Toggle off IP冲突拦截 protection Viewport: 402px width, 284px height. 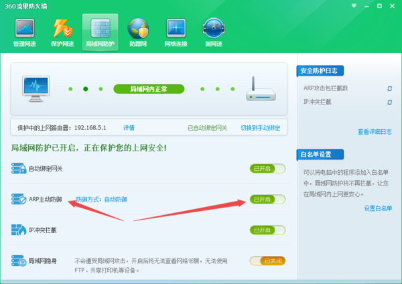click(267, 230)
